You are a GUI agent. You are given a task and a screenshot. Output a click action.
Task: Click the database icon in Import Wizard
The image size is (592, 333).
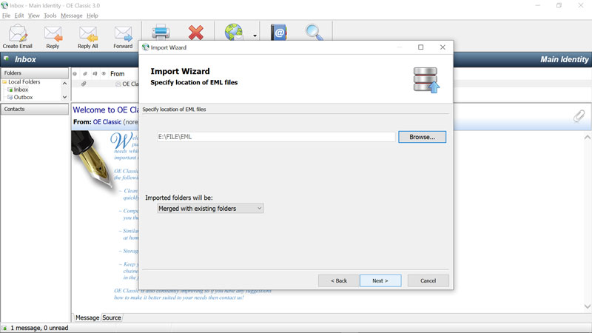point(426,80)
